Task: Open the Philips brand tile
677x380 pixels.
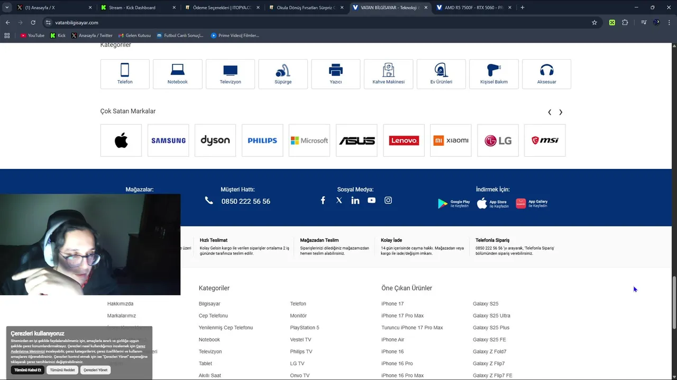Action: point(262,140)
